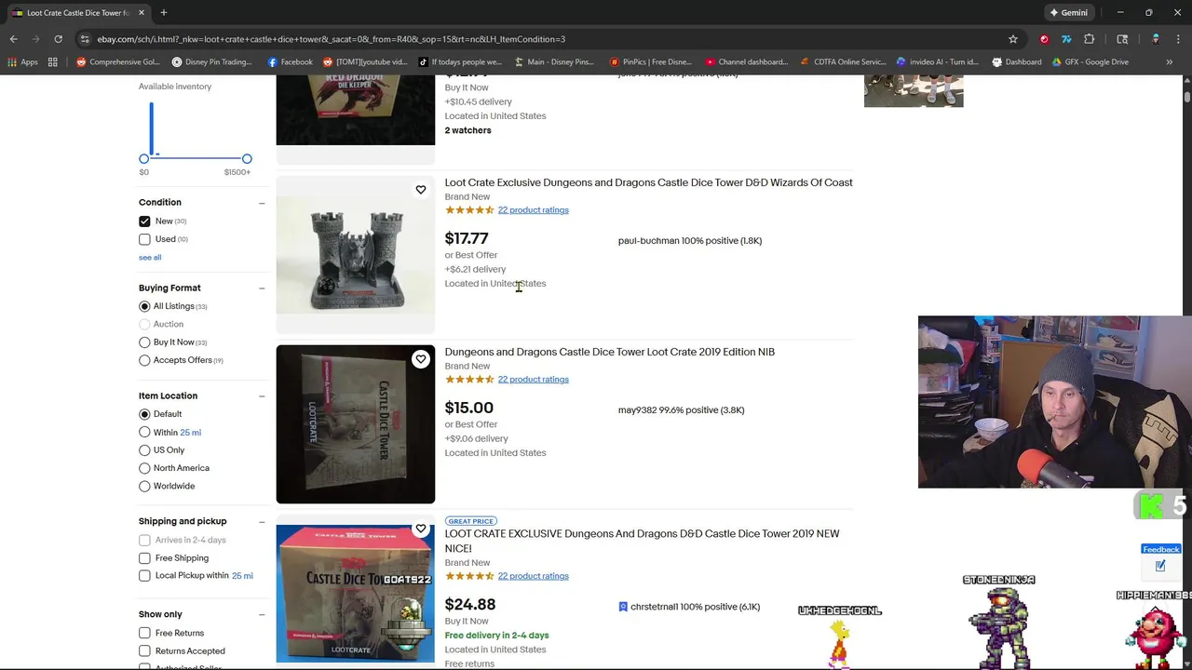Collapse the Condition filter section
The image size is (1192, 670).
pos(262,203)
